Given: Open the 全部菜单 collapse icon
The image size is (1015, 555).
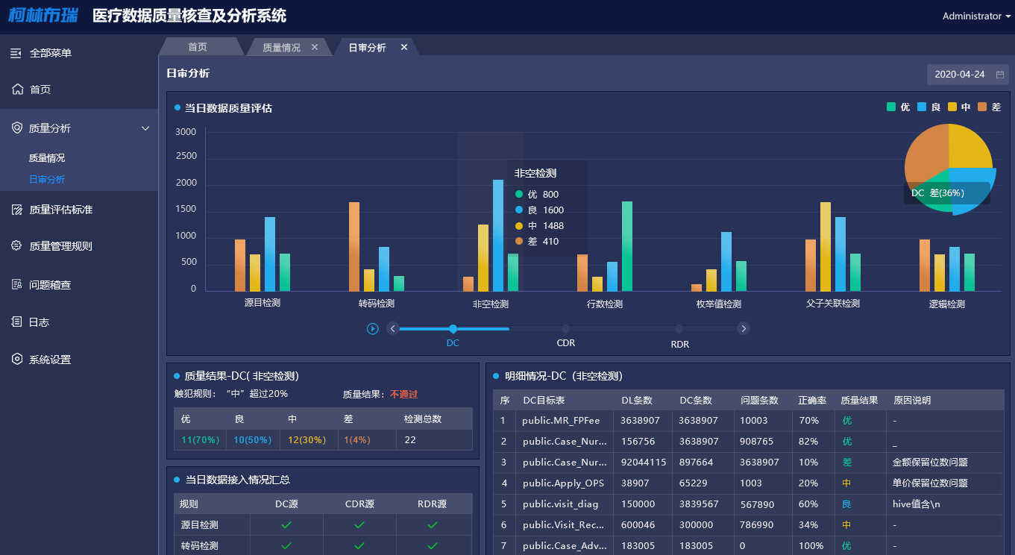Looking at the screenshot, I should [16, 53].
